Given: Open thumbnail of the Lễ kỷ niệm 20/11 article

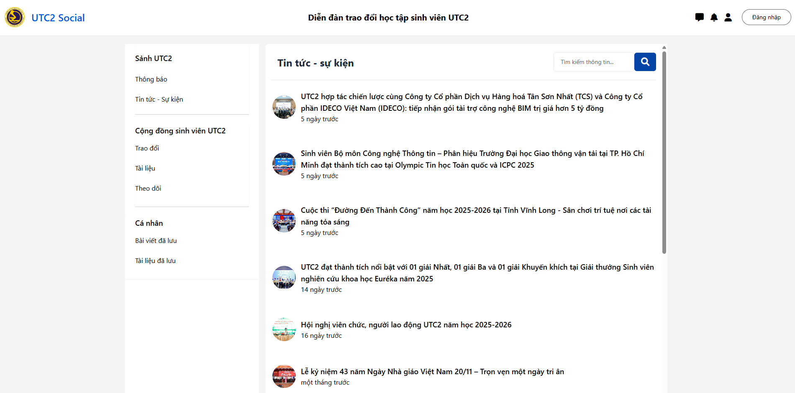Looking at the screenshot, I should click(284, 376).
